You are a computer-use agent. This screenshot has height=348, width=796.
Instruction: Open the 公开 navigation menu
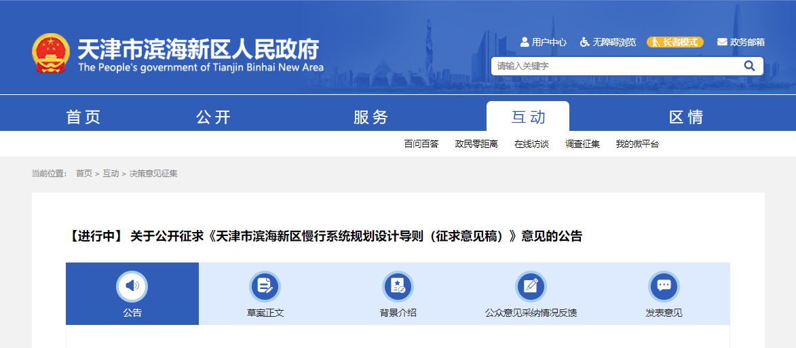[x=214, y=117]
